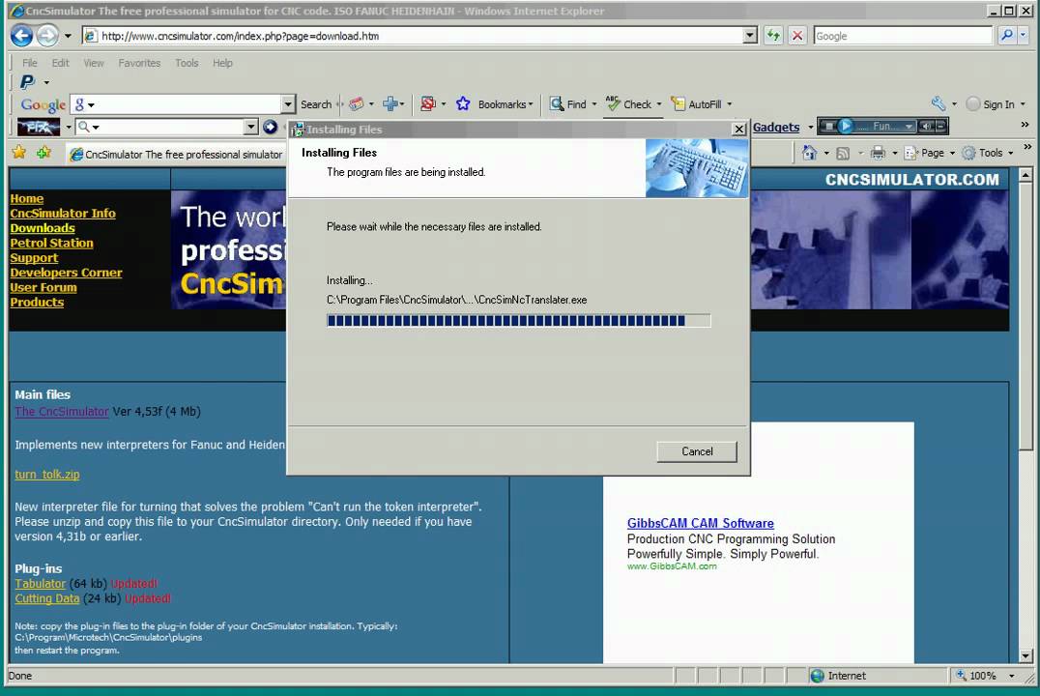Open the Developers Corner link
The image size is (1040, 696).
(66, 273)
